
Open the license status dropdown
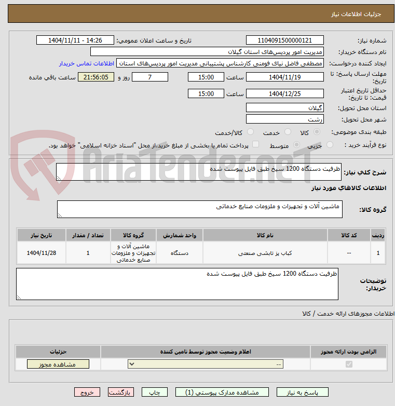coord(206,364)
